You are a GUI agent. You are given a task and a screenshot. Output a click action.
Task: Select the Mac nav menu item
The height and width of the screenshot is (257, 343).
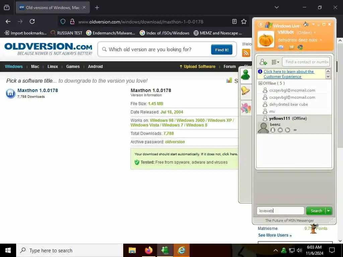click(35, 67)
